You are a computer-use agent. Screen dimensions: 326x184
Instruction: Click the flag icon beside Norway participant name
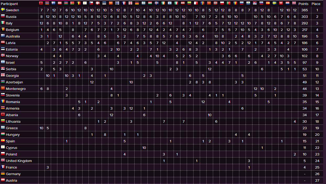pos(3,55)
